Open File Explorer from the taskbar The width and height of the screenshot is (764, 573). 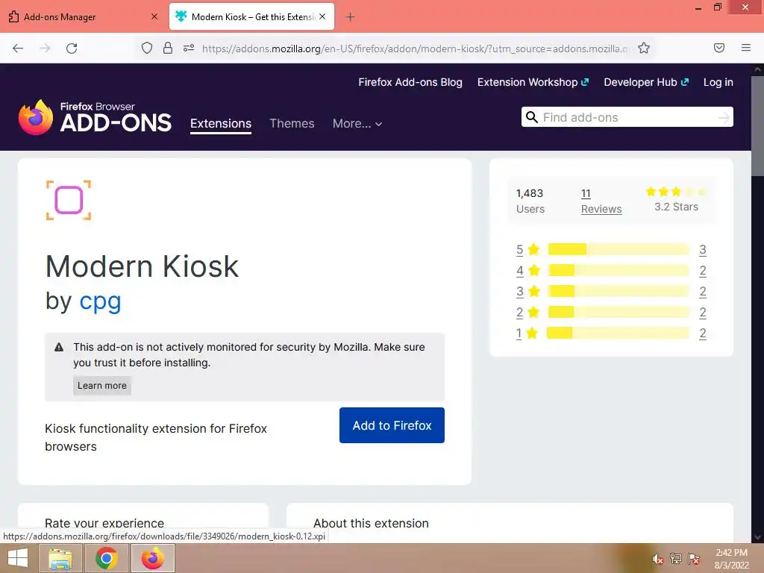coord(60,558)
